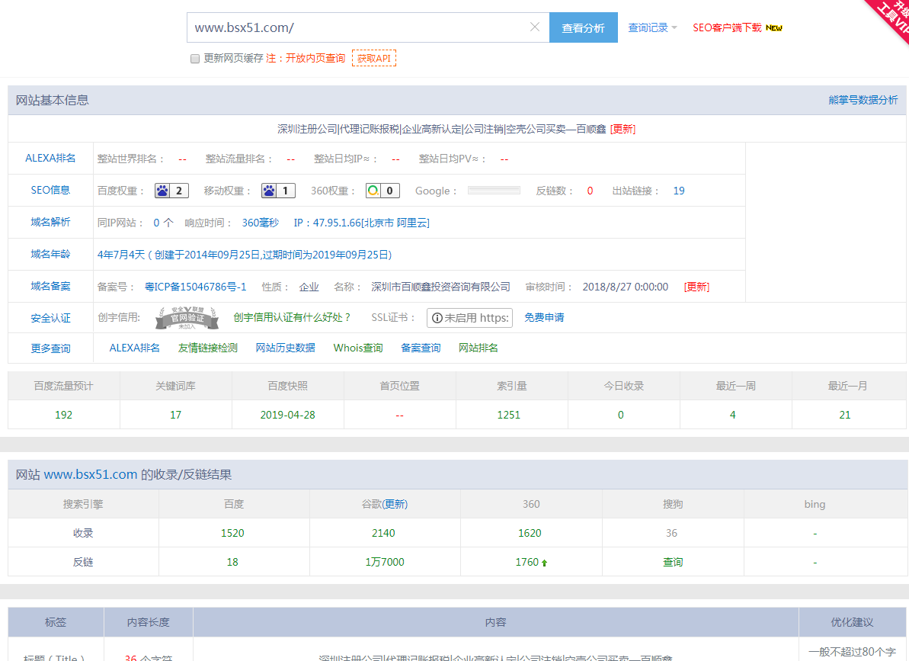Click the red 更新 link beside the site title
The width and height of the screenshot is (909, 661).
[623, 129]
